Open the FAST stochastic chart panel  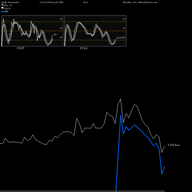tap(32, 31)
